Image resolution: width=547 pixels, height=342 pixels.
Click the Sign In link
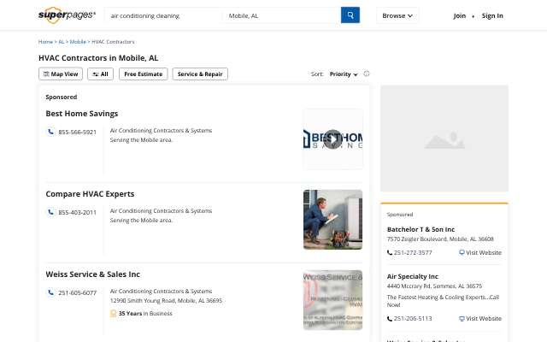click(x=492, y=15)
